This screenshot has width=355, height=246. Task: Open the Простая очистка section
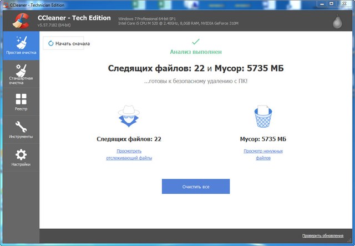click(x=21, y=46)
